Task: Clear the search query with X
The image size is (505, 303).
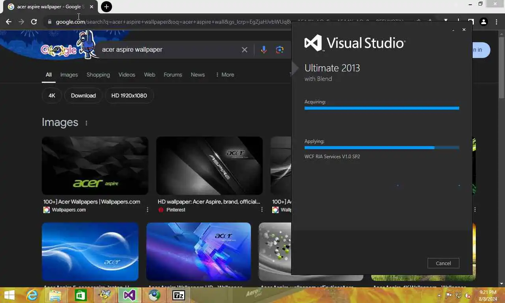Action: pyautogui.click(x=245, y=50)
